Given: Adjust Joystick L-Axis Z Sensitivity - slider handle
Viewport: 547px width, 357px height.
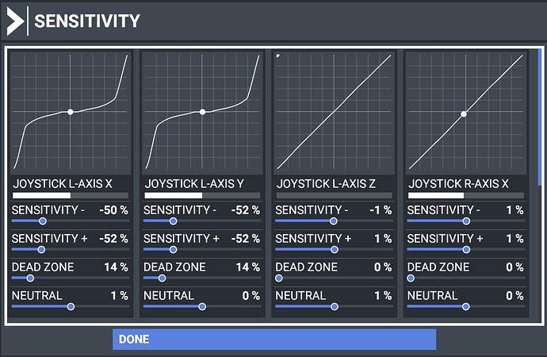Looking at the screenshot, I should click(x=334, y=221).
